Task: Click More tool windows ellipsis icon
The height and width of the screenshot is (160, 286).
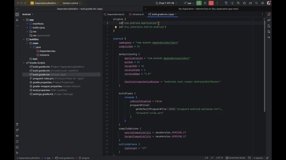Action: (17, 26)
